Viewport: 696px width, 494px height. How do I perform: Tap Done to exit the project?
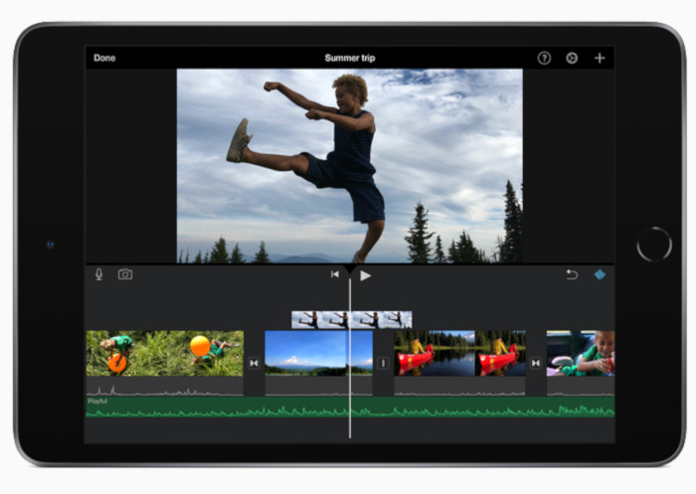tap(104, 58)
